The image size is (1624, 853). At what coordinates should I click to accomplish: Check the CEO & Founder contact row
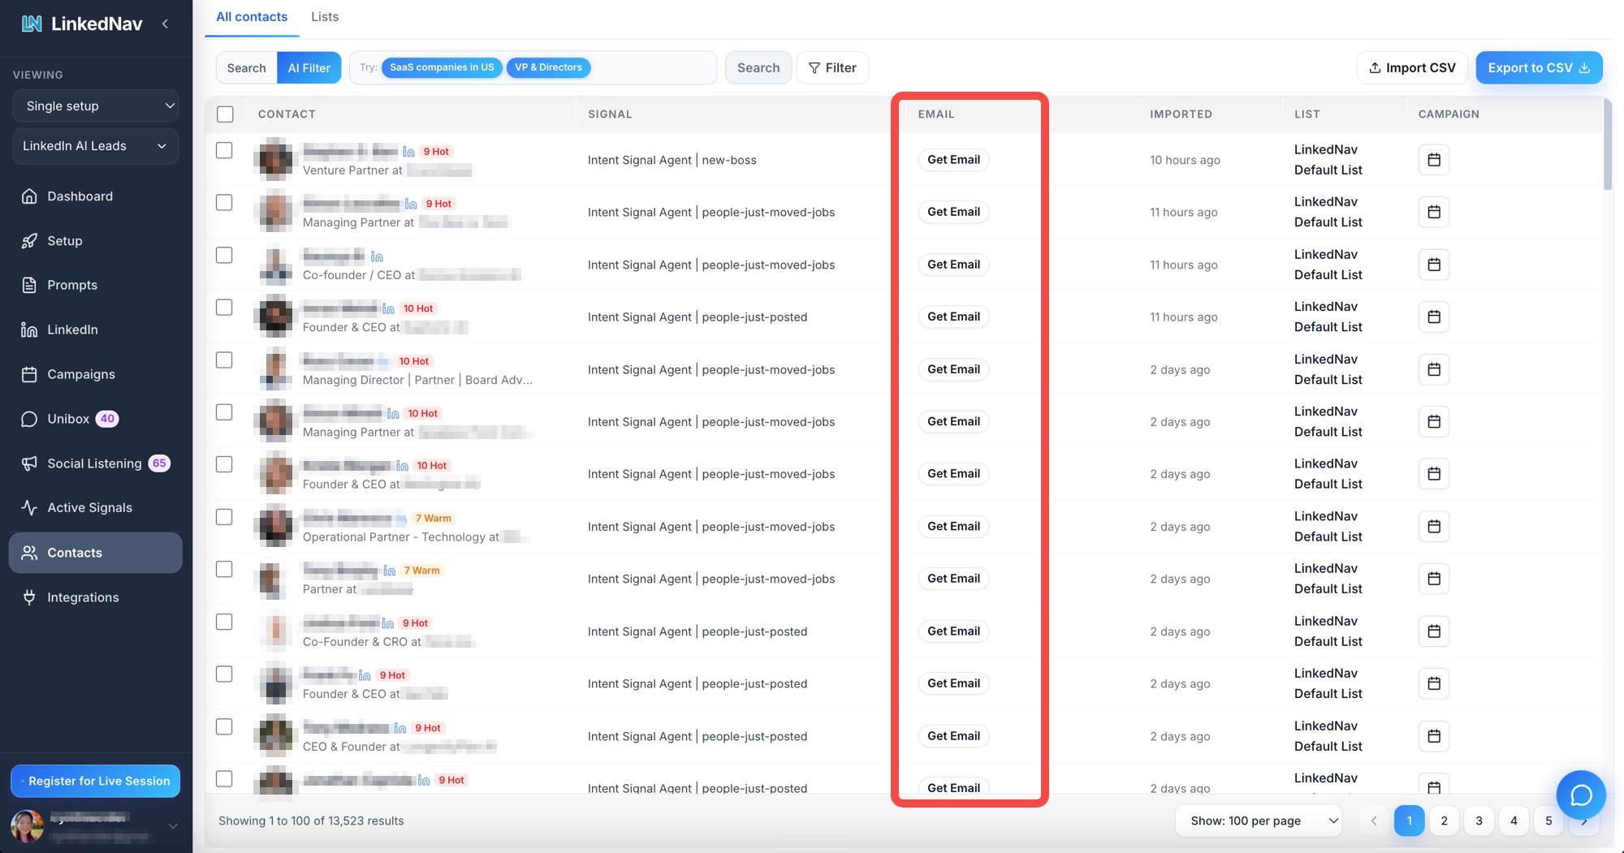(x=224, y=726)
